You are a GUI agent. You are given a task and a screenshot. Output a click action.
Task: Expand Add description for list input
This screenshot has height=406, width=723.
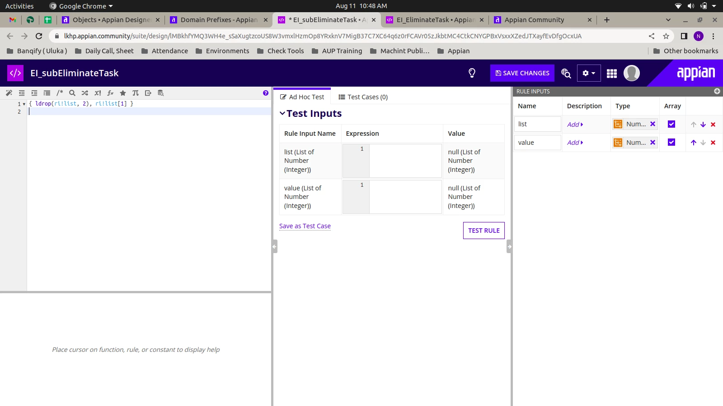(x=575, y=125)
